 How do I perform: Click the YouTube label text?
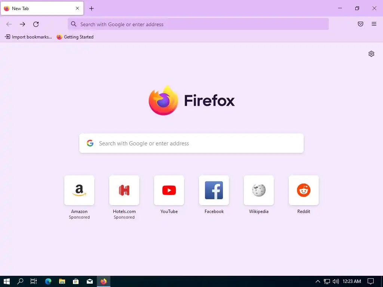point(169,212)
